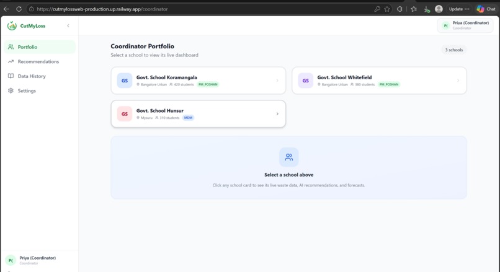This screenshot has width=500, height=272.
Task: Click the Coordinator Portfolio heading
Action: [142, 46]
